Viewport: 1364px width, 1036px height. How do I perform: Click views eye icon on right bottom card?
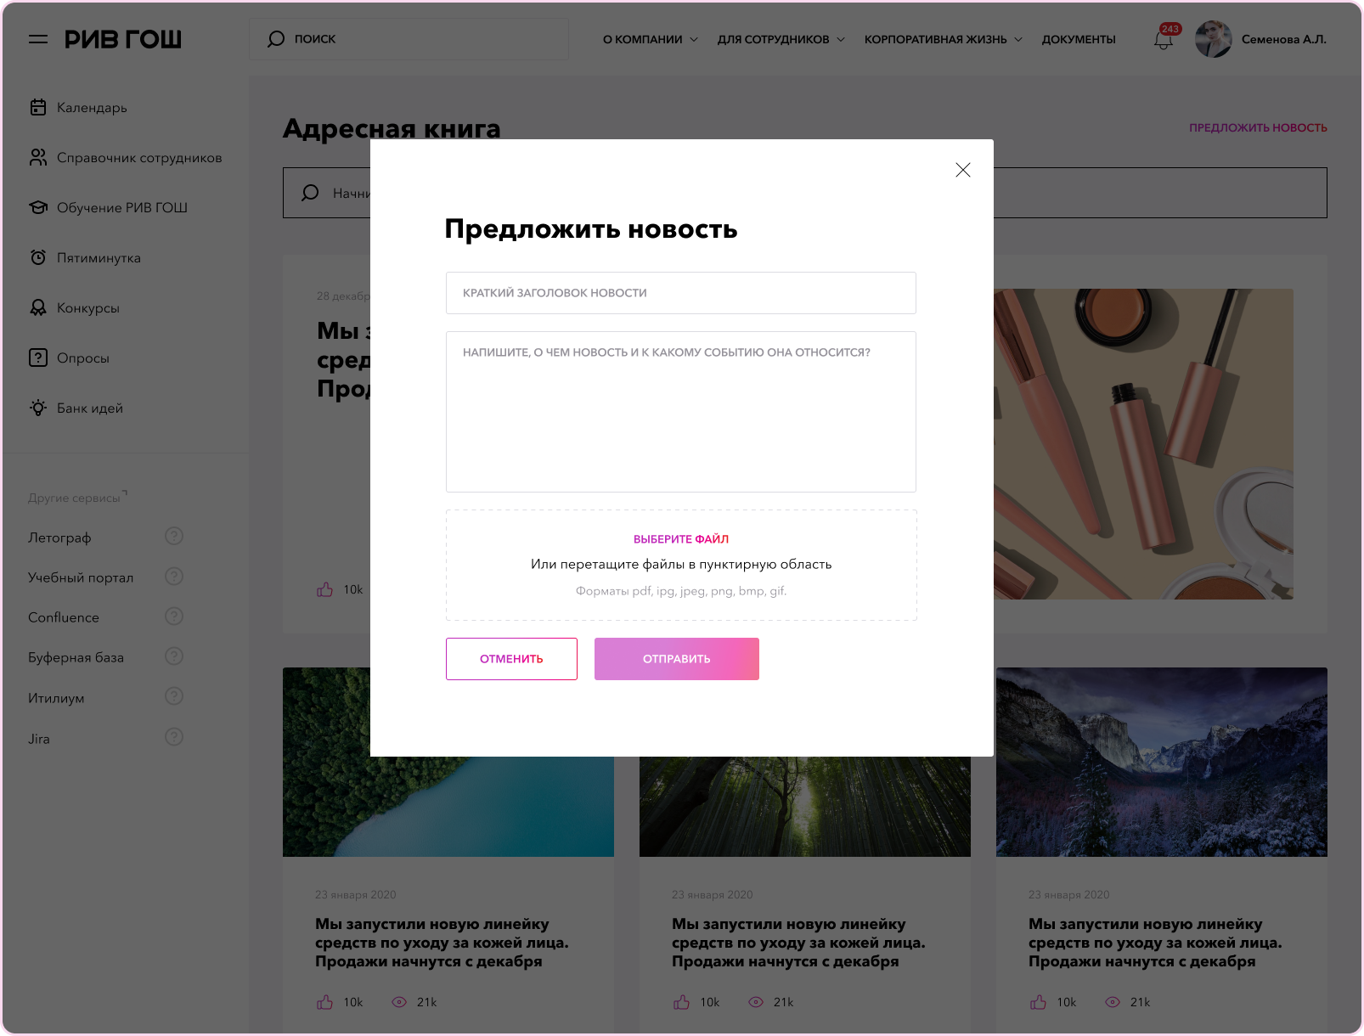(x=1113, y=1002)
